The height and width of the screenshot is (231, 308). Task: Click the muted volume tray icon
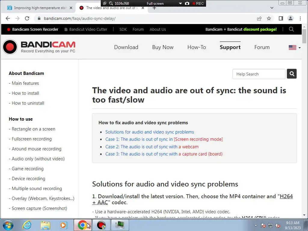278,226
